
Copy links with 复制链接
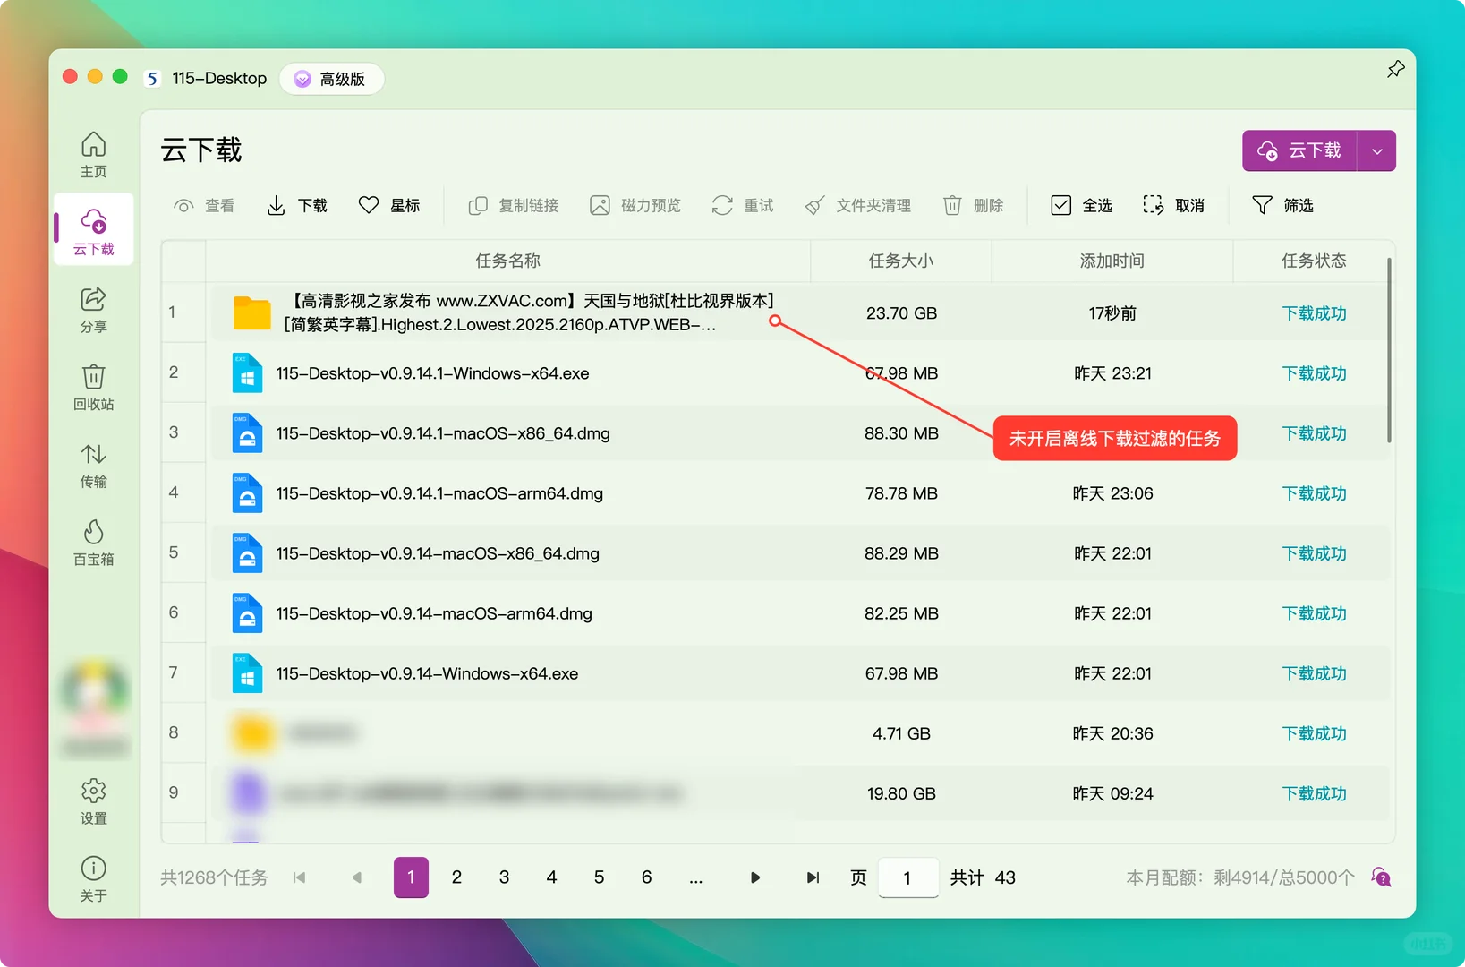tap(513, 205)
